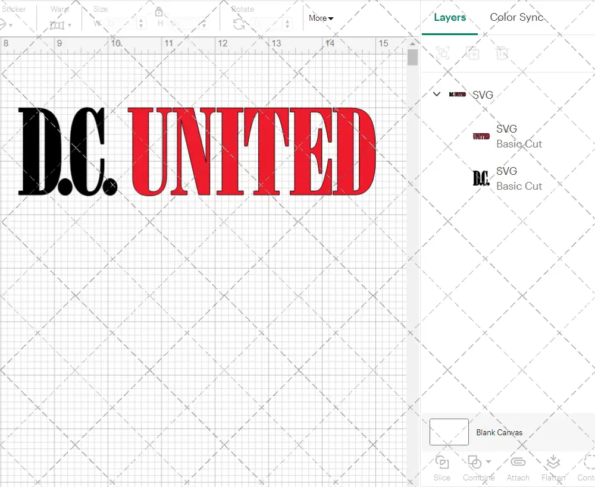
Task: Click Basic Cut under the D.C. layer
Action: click(519, 186)
